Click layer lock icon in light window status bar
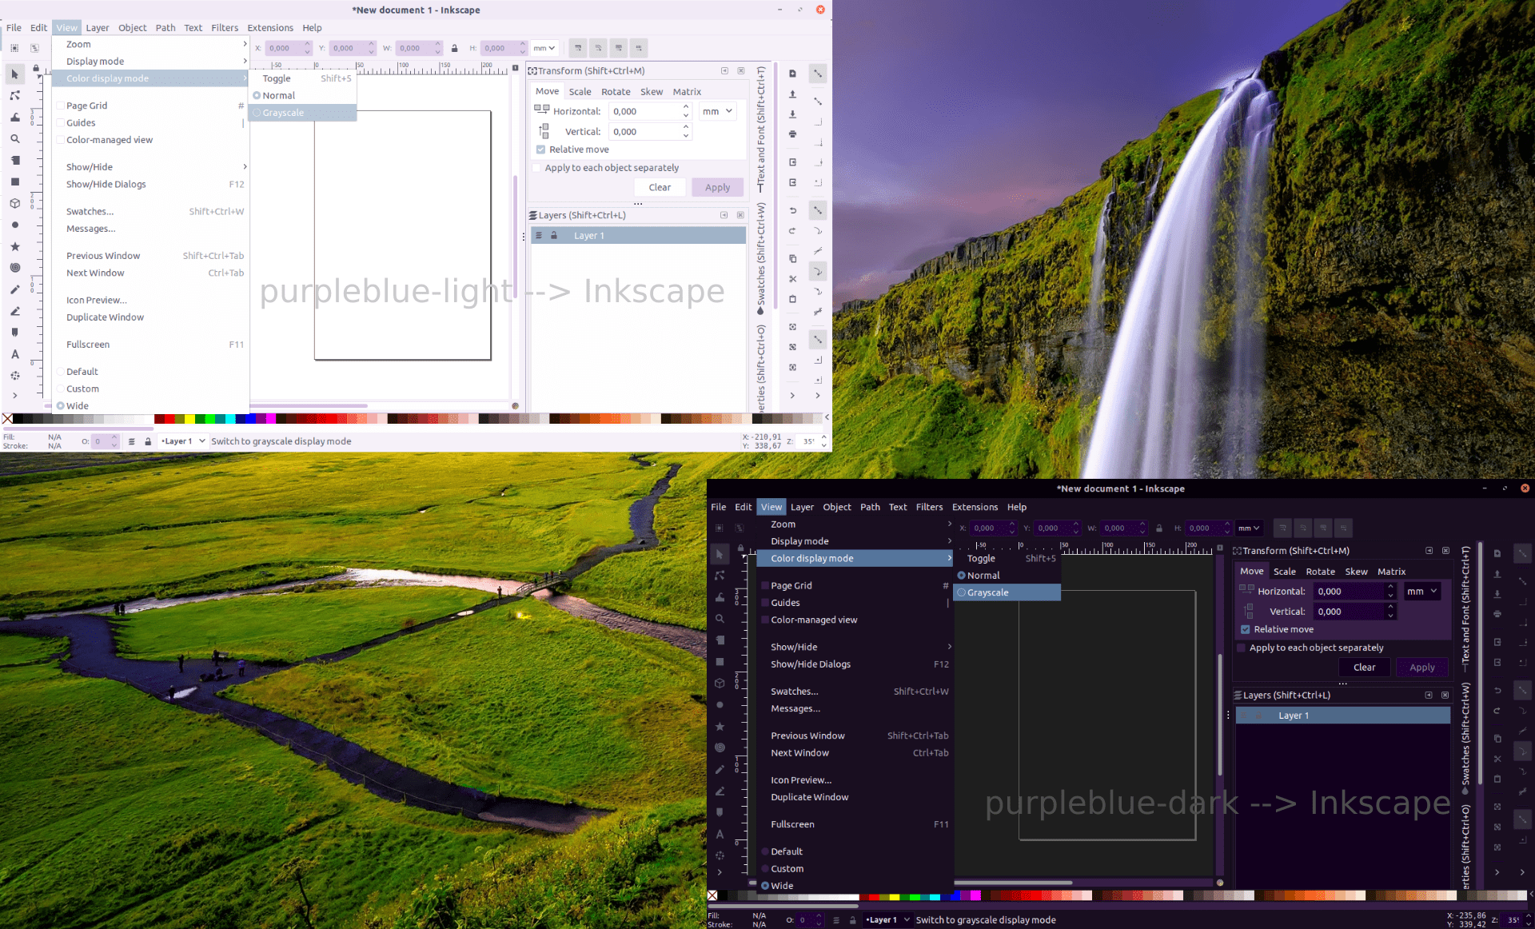The image size is (1535, 929). [x=148, y=441]
